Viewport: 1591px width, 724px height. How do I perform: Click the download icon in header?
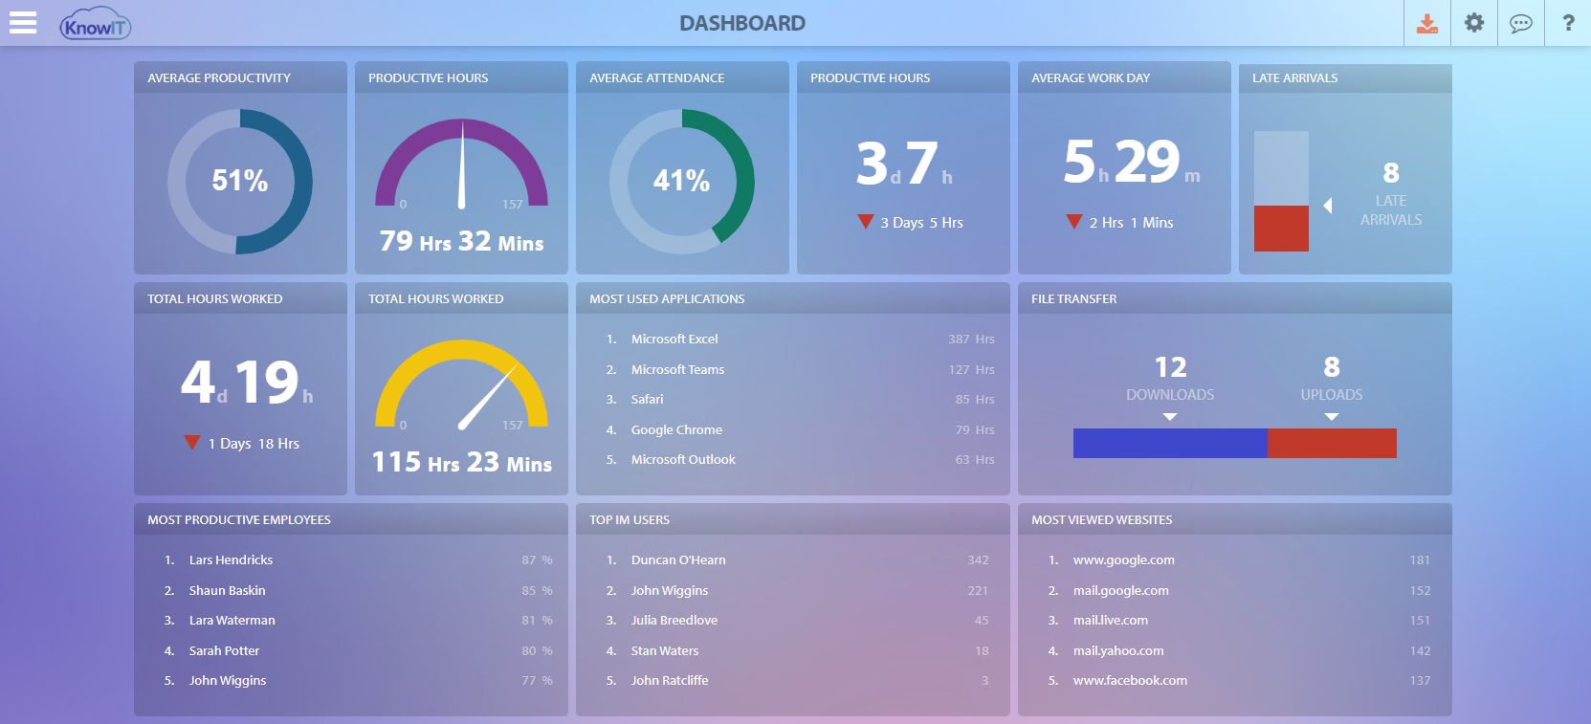(x=1427, y=23)
